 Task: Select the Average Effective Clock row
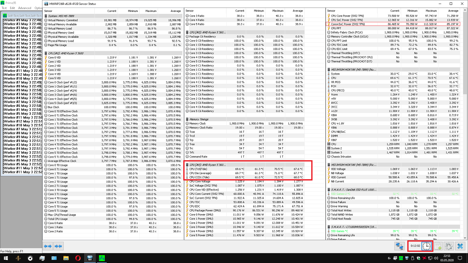(113, 161)
